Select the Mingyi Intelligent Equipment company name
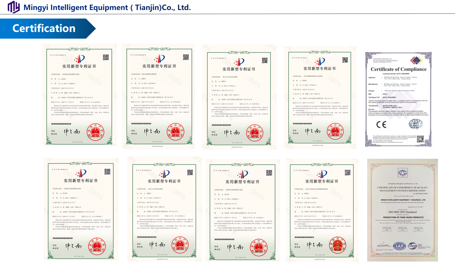The height and width of the screenshot is (270, 455). tap(107, 7)
